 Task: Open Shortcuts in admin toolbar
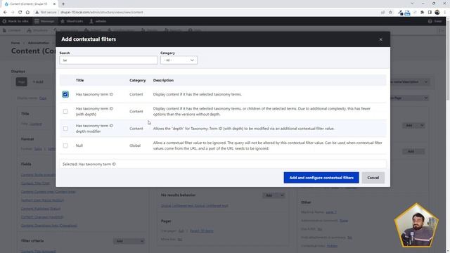pyautogui.click(x=72, y=21)
